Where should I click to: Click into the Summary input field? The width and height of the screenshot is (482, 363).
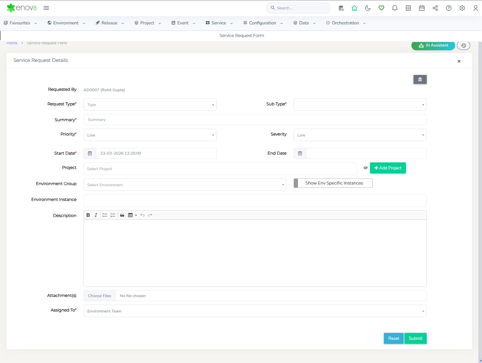coord(255,120)
